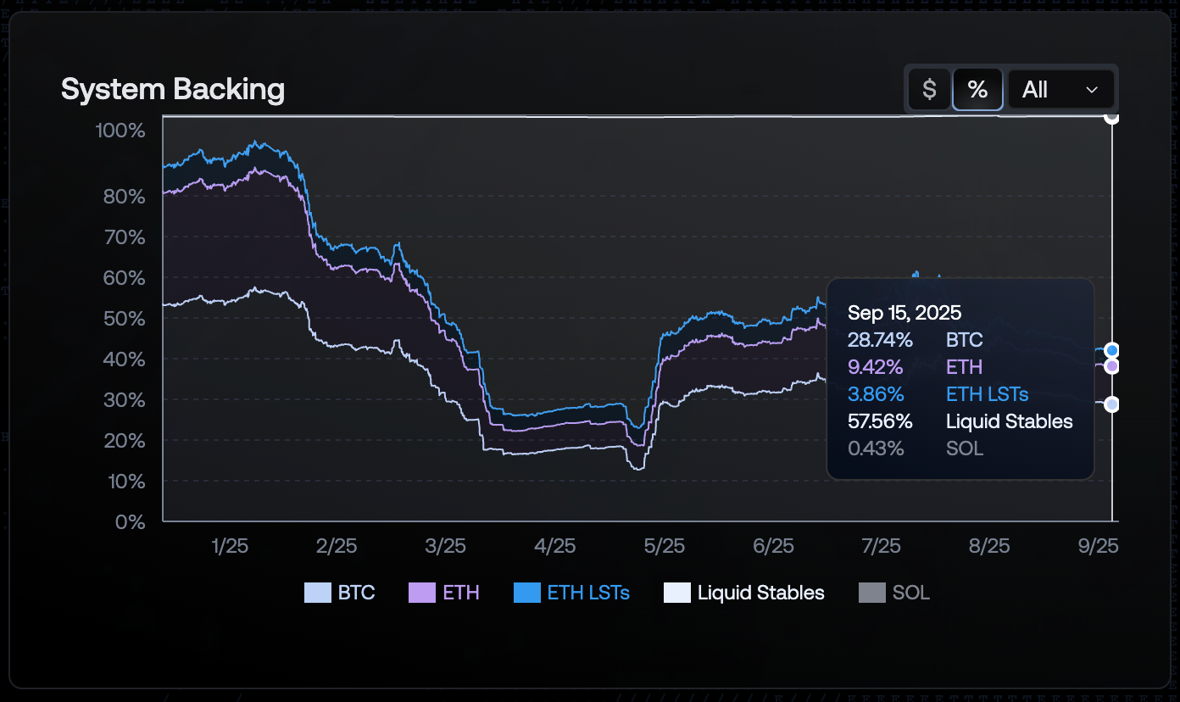Click the 2/25 x-axis date label
This screenshot has width=1180, height=702.
337,546
